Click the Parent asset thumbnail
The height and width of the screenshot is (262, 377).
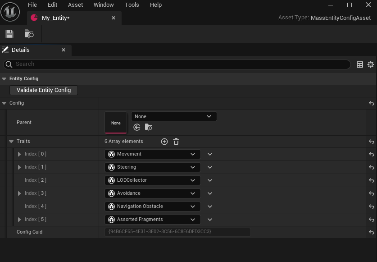tap(116, 123)
